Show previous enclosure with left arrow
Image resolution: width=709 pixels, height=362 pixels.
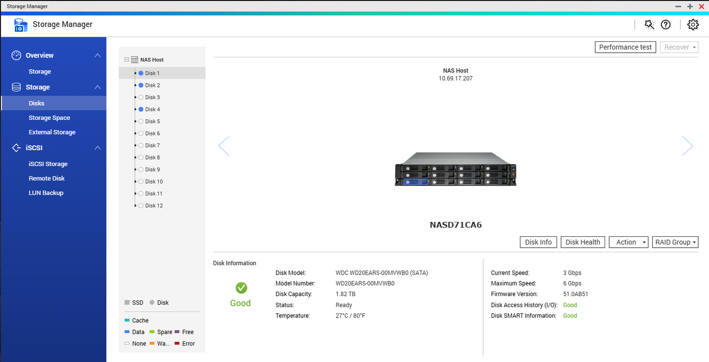[x=224, y=146]
